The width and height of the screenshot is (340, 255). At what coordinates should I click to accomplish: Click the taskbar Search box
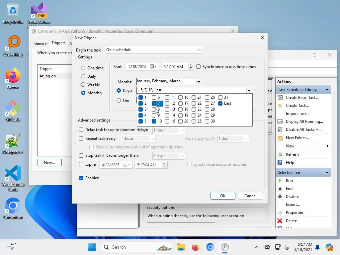[136, 247]
